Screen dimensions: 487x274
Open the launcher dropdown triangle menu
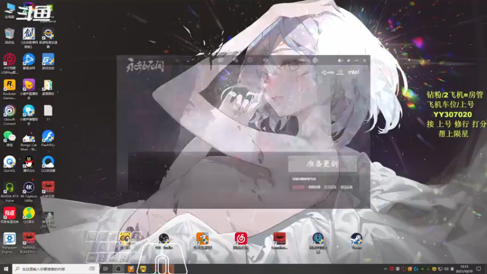click(348, 60)
